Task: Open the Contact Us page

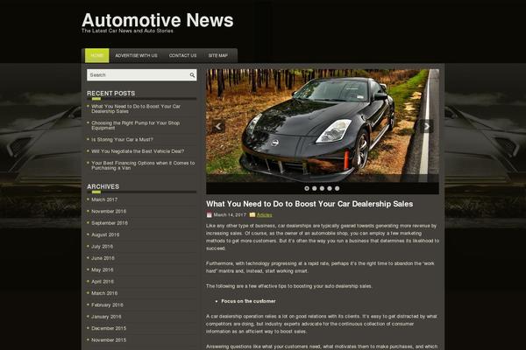Action: tap(183, 56)
